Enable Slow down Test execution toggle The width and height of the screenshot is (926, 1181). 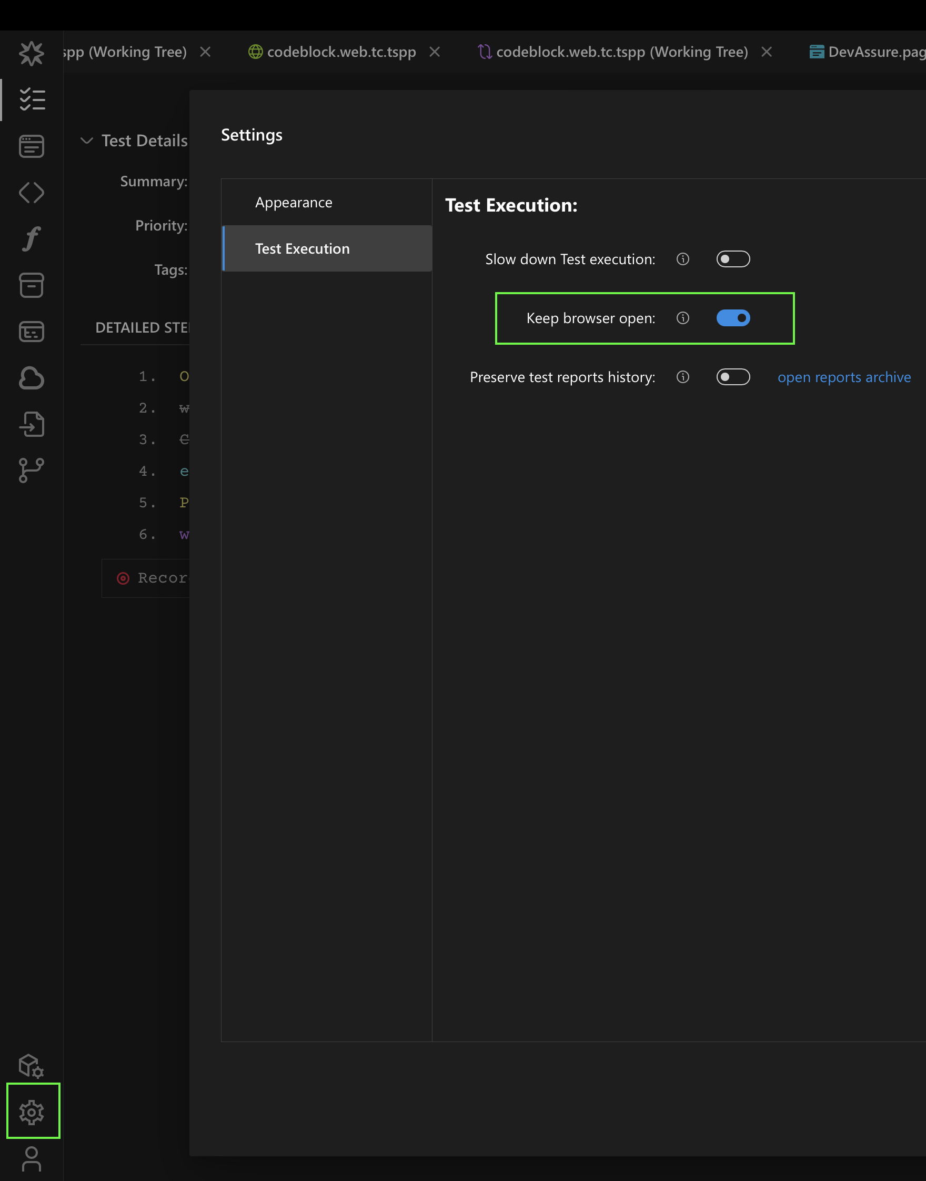tap(732, 259)
